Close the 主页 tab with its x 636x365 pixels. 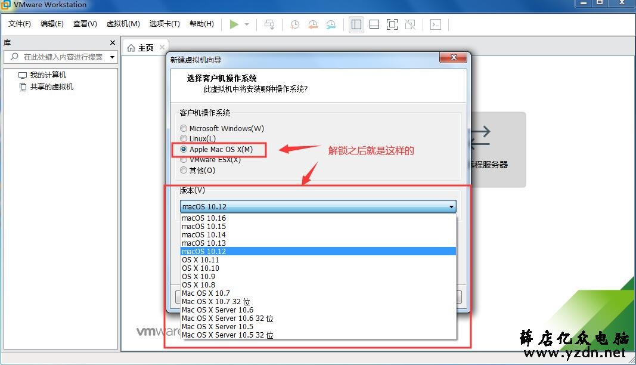162,47
